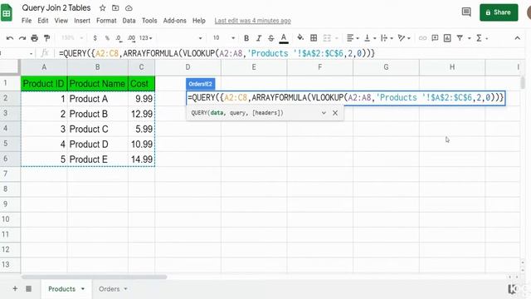Image resolution: width=531 pixels, height=299 pixels.
Task: Click the document title Query Join 2 Tables
Action: coord(56,7)
